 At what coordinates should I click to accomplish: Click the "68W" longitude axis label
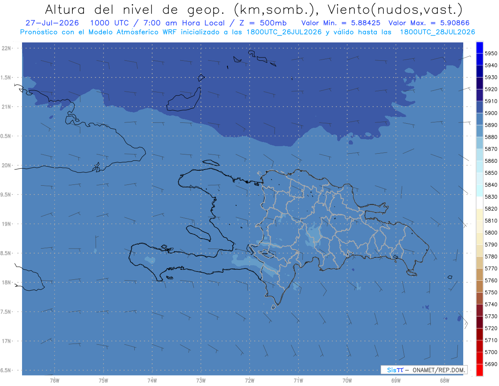(445, 380)
